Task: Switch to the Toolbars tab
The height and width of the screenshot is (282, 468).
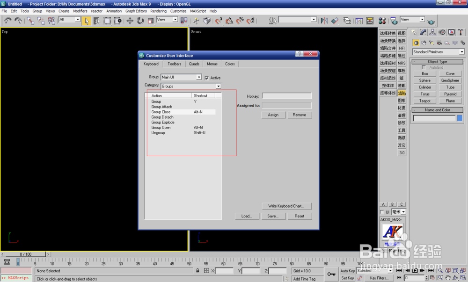Action: pyautogui.click(x=174, y=64)
